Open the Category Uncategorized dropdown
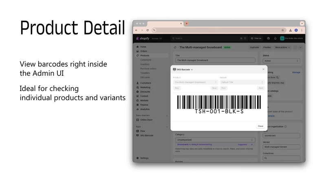This screenshot has width=326, height=183. coord(215,140)
